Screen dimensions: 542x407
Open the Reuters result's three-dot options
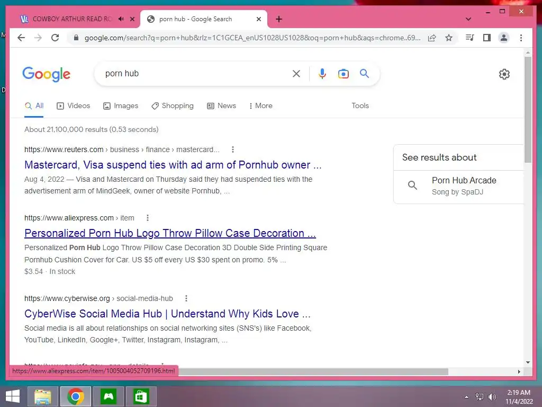coord(233,149)
